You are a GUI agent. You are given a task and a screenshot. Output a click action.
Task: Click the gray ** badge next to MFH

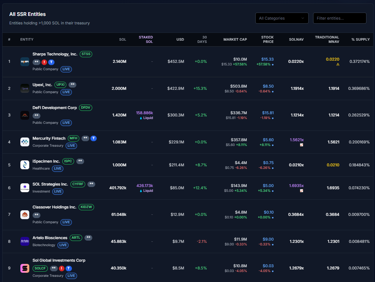point(85,138)
